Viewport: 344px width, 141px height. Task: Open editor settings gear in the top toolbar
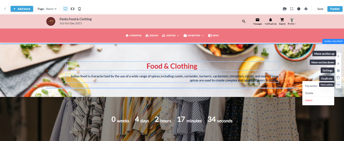tap(306, 9)
